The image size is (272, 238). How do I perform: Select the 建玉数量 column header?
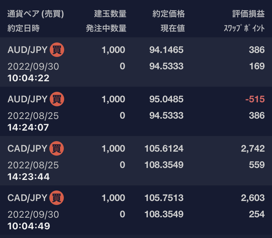tap(110, 14)
